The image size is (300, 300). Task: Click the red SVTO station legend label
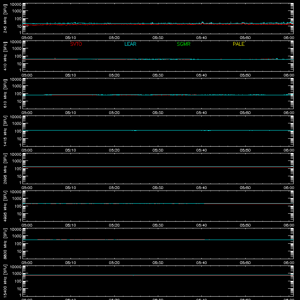(x=76, y=44)
